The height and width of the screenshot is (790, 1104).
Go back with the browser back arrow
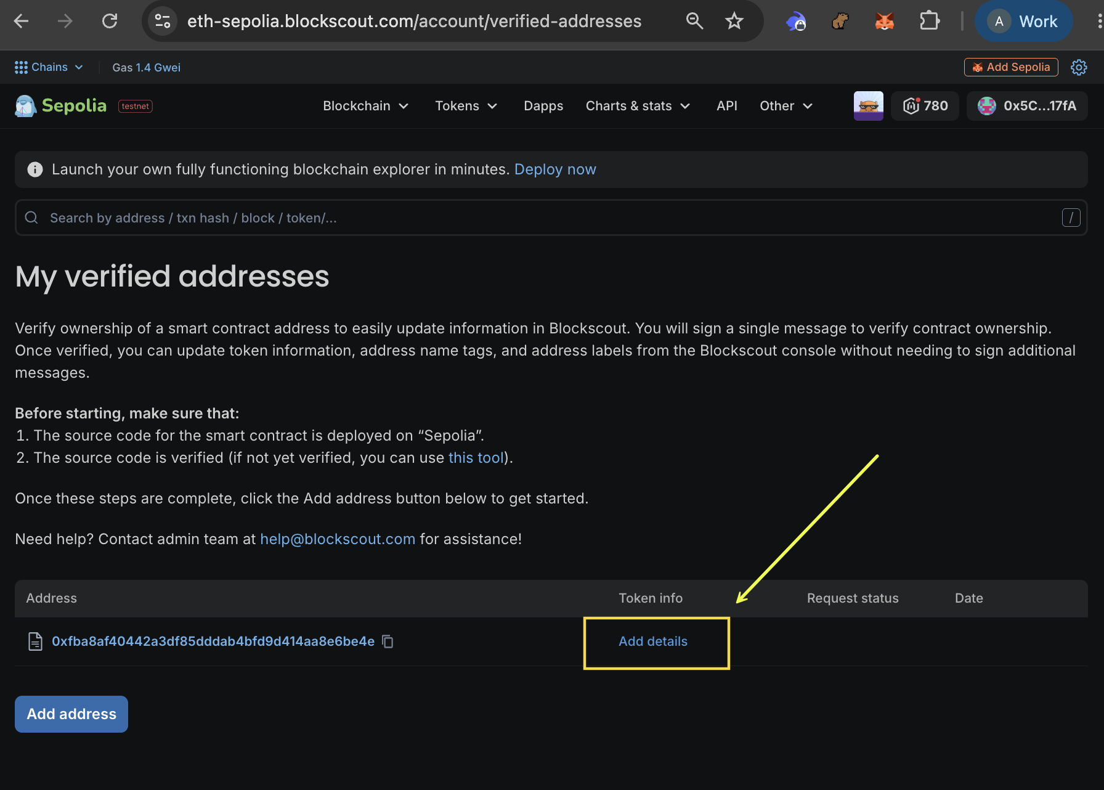22,22
